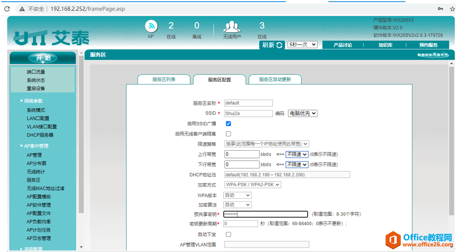Click the wireless users group icon
Viewport: 456px width, 252px height.
point(232,27)
